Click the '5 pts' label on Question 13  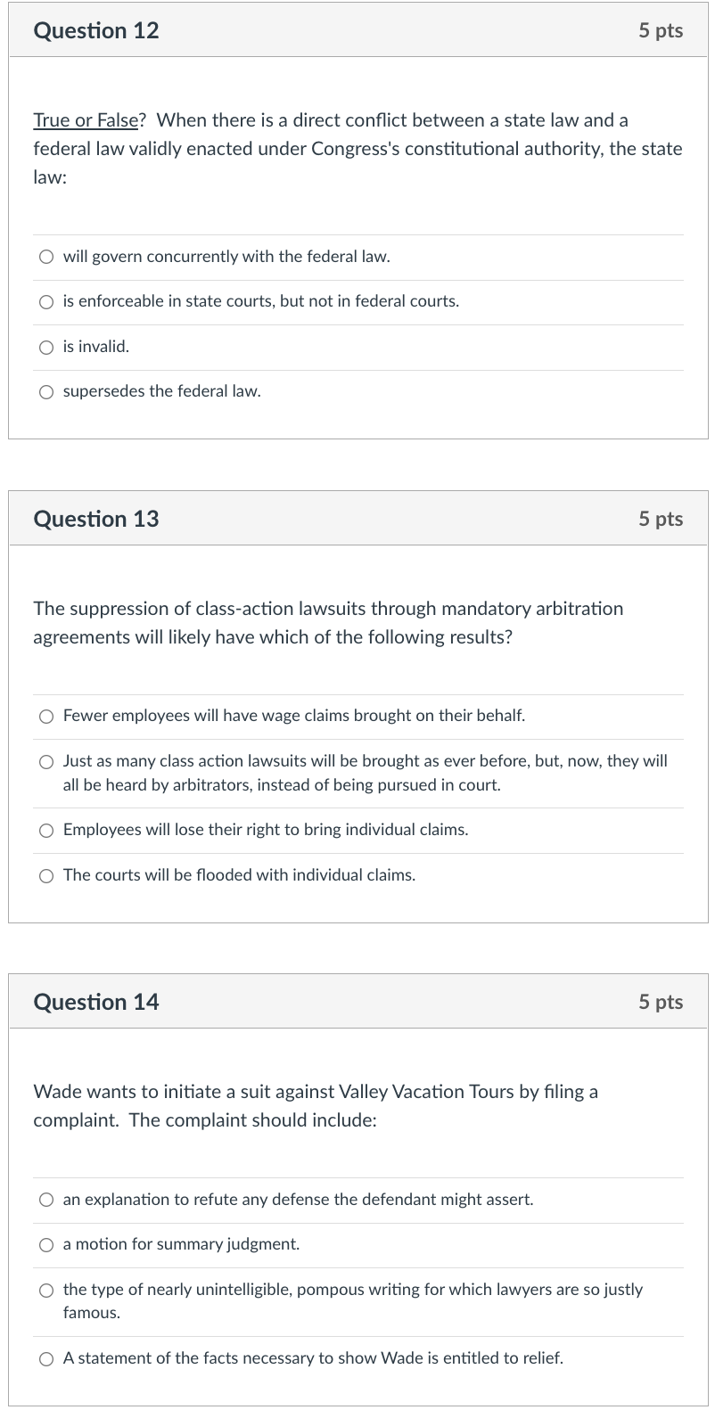(661, 518)
